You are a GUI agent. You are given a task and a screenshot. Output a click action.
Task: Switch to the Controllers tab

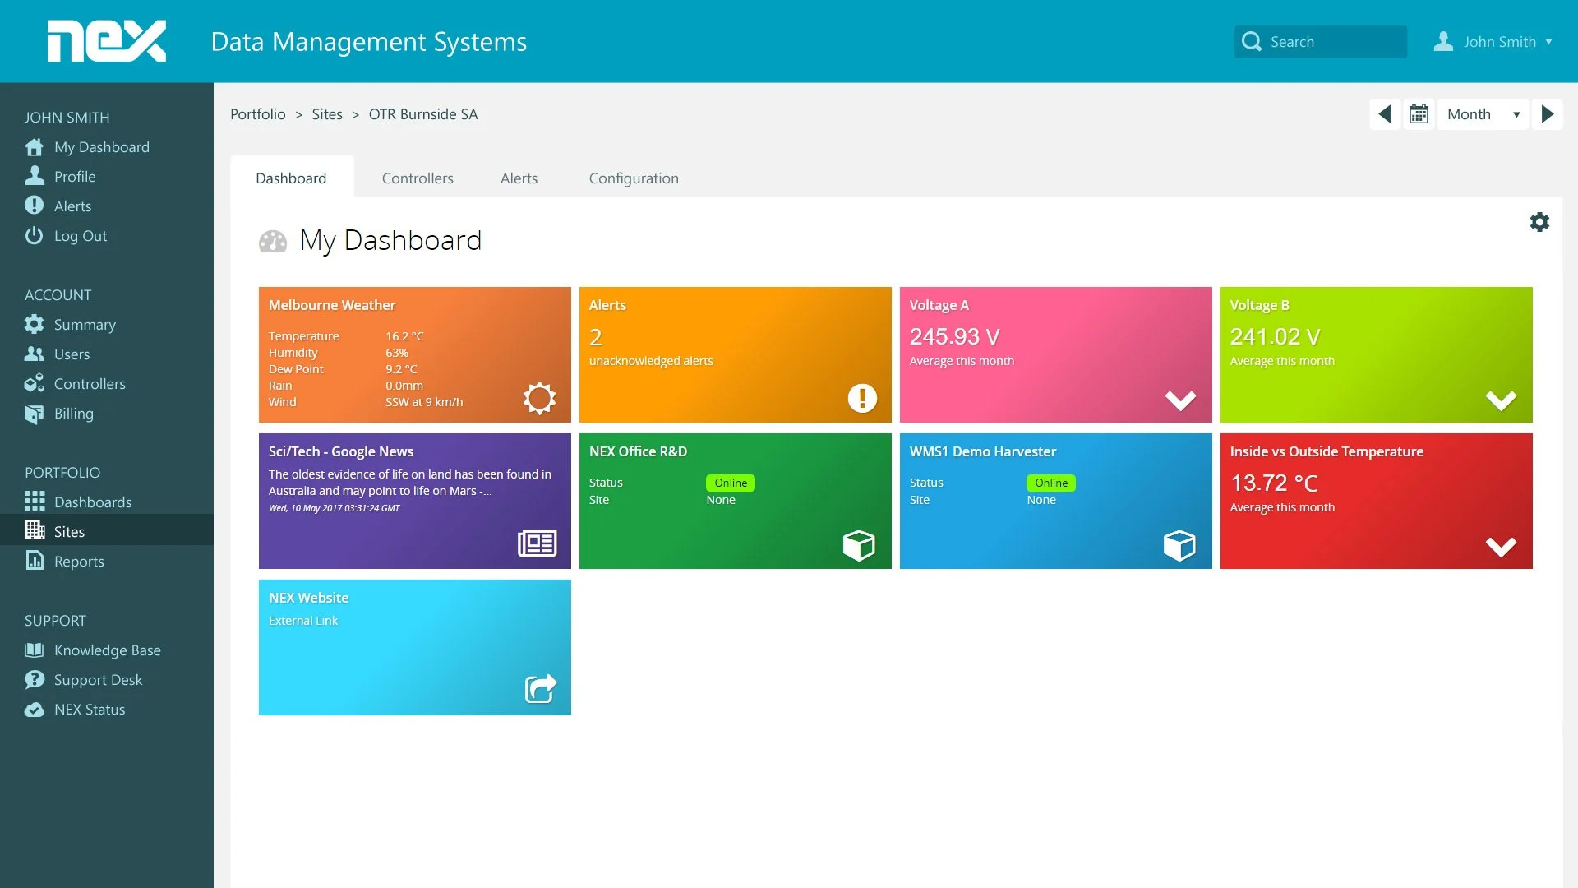[x=418, y=178]
